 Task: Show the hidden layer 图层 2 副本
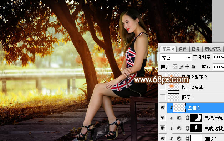click(162, 87)
